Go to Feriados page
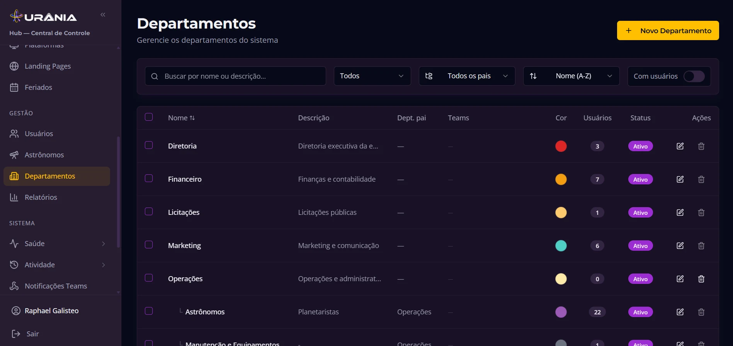Image resolution: width=733 pixels, height=346 pixels. click(57, 87)
